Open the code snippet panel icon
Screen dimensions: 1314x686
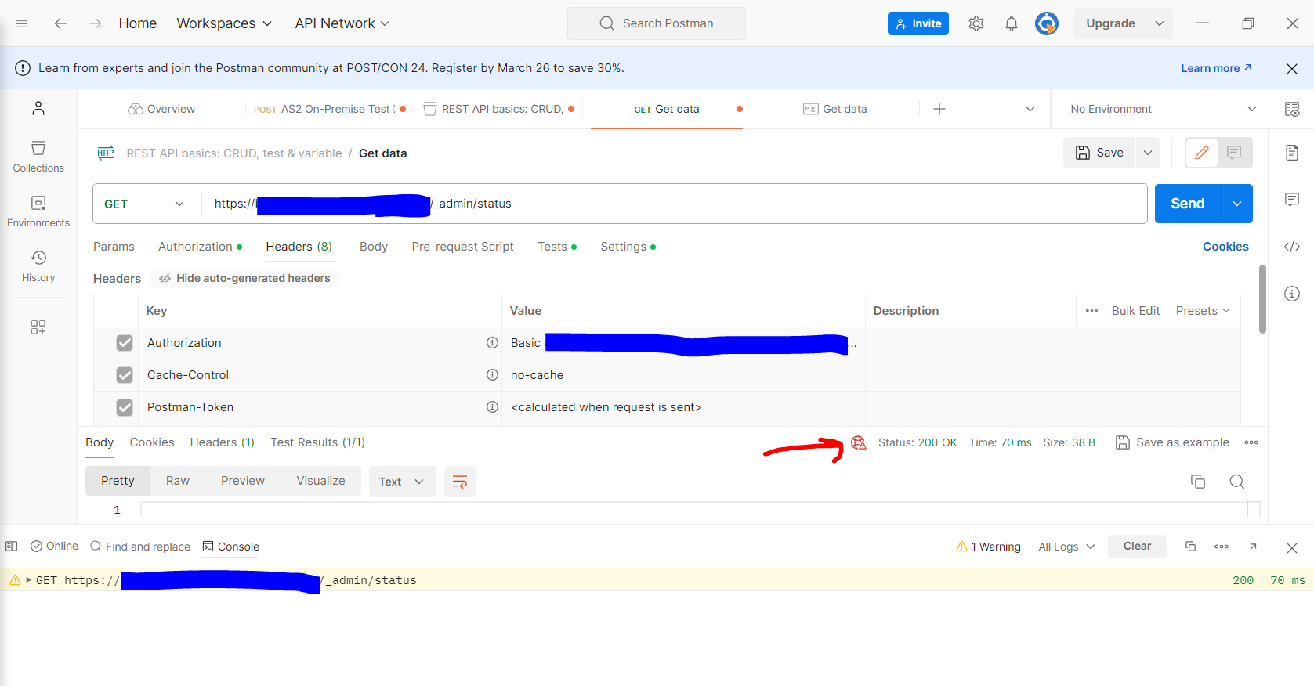coord(1291,247)
